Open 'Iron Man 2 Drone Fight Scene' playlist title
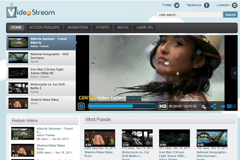Image resolution: width=240 pixels, height=160 pixels. [x=47, y=71]
